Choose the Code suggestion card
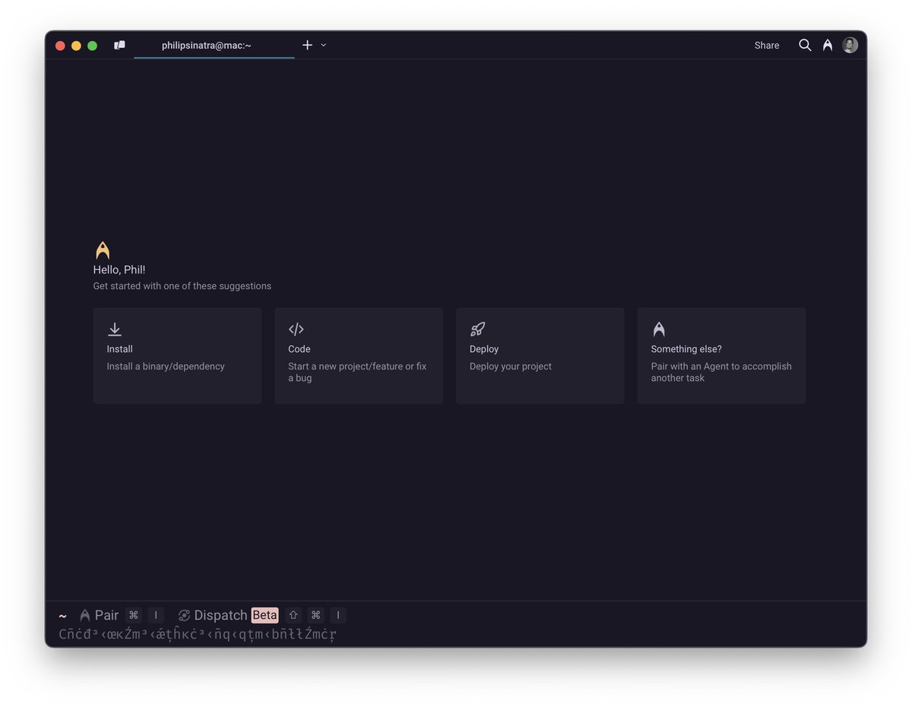Image resolution: width=912 pixels, height=707 pixels. 359,356
